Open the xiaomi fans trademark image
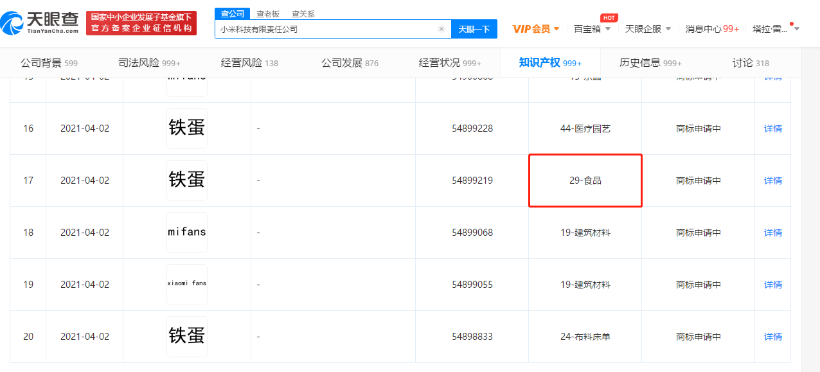 [x=187, y=285]
